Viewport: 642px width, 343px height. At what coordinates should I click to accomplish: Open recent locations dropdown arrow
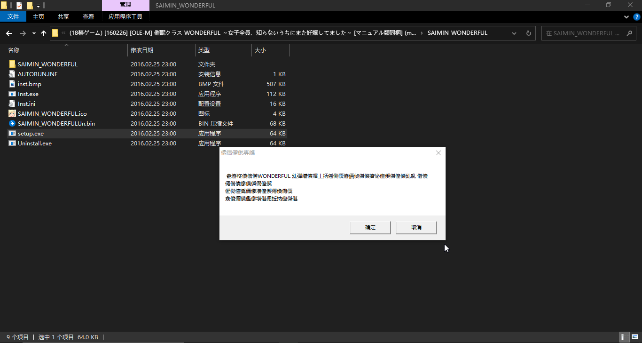(x=34, y=33)
